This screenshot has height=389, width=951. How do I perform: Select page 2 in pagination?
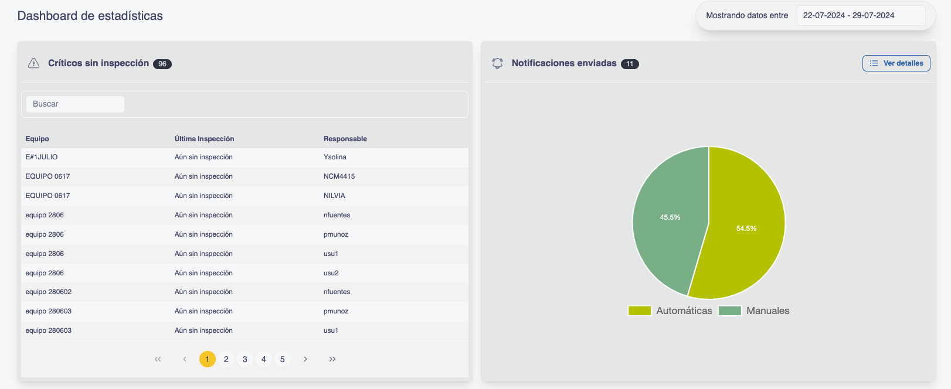[x=226, y=359]
